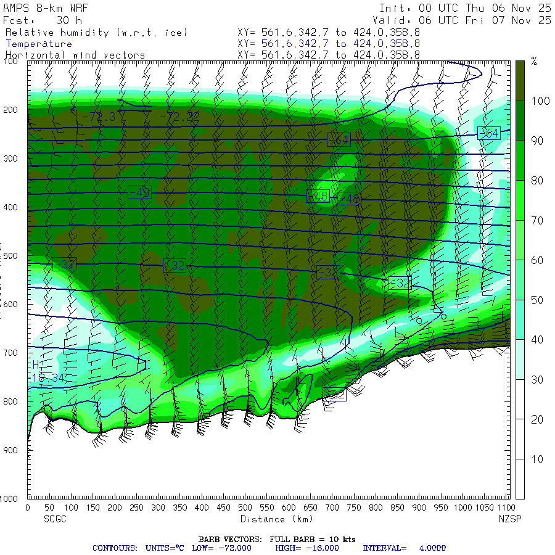Image resolution: width=555 pixels, height=555 pixels.
Task: Select the '550' distance axis tick label
Action: point(266,508)
